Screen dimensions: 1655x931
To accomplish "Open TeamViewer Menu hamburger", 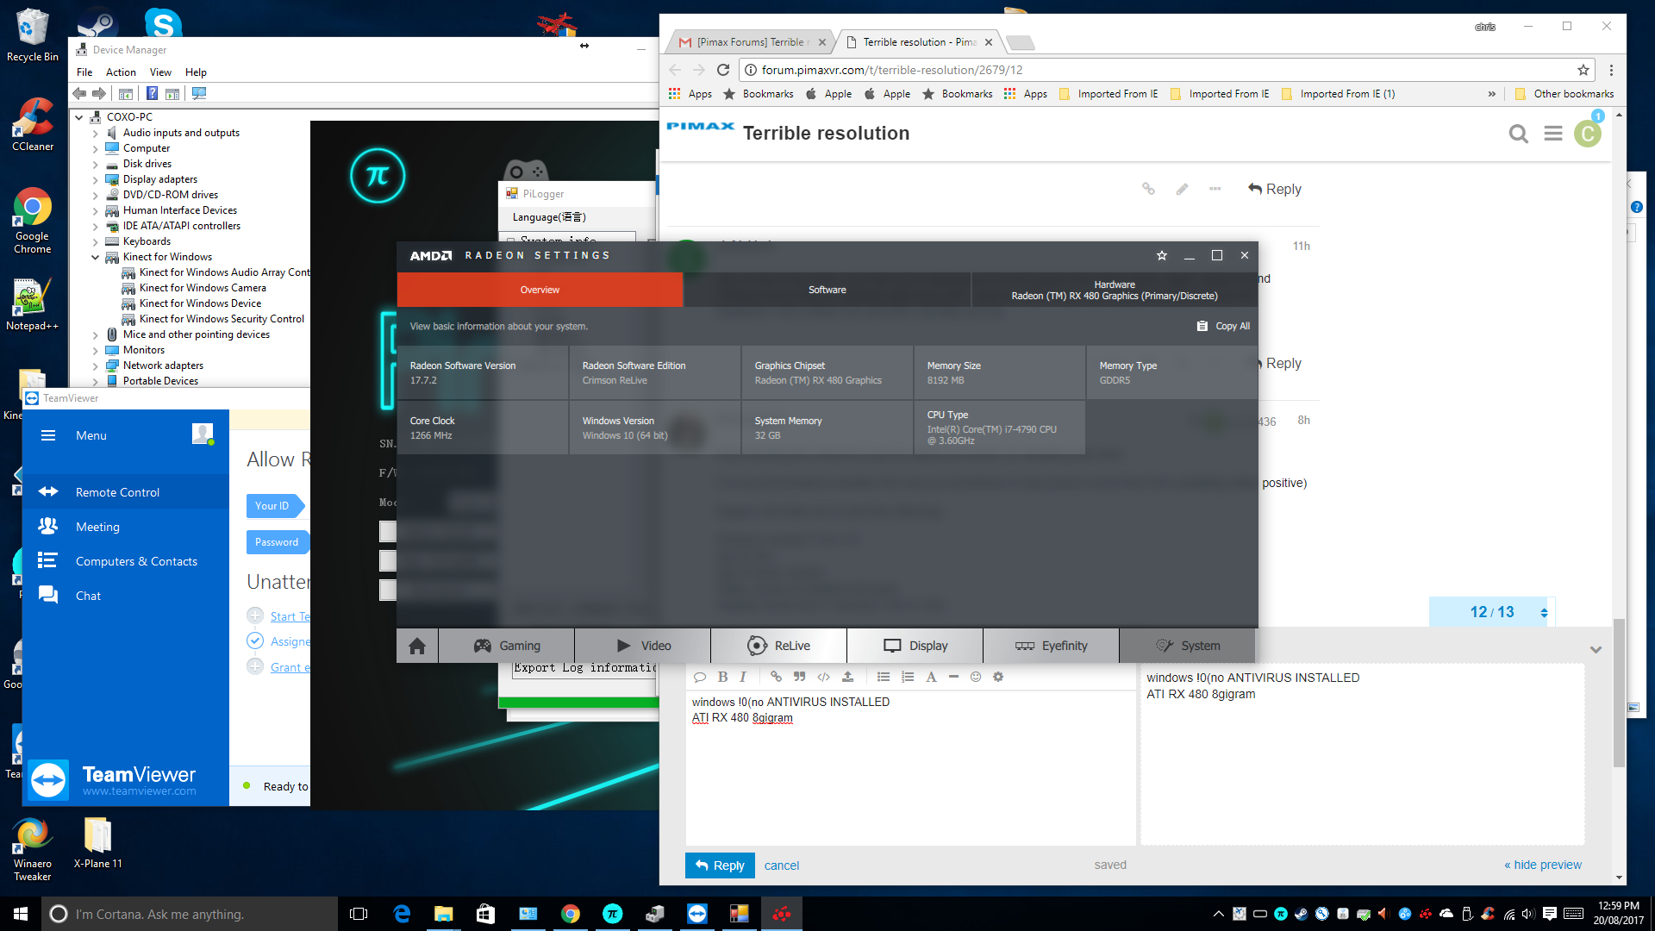I will pos(48,435).
